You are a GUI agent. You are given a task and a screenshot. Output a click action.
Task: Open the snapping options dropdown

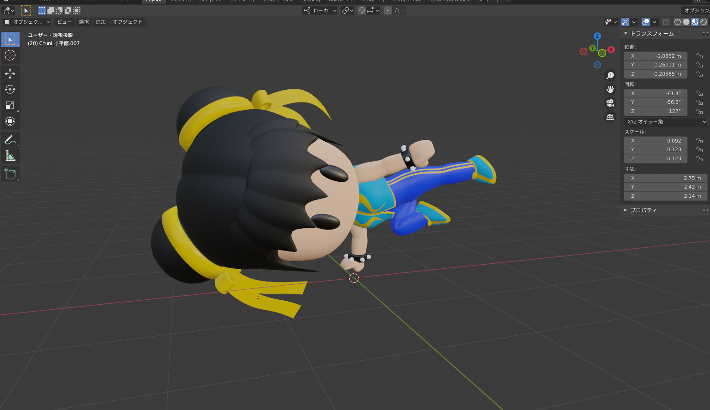pyautogui.click(x=373, y=10)
